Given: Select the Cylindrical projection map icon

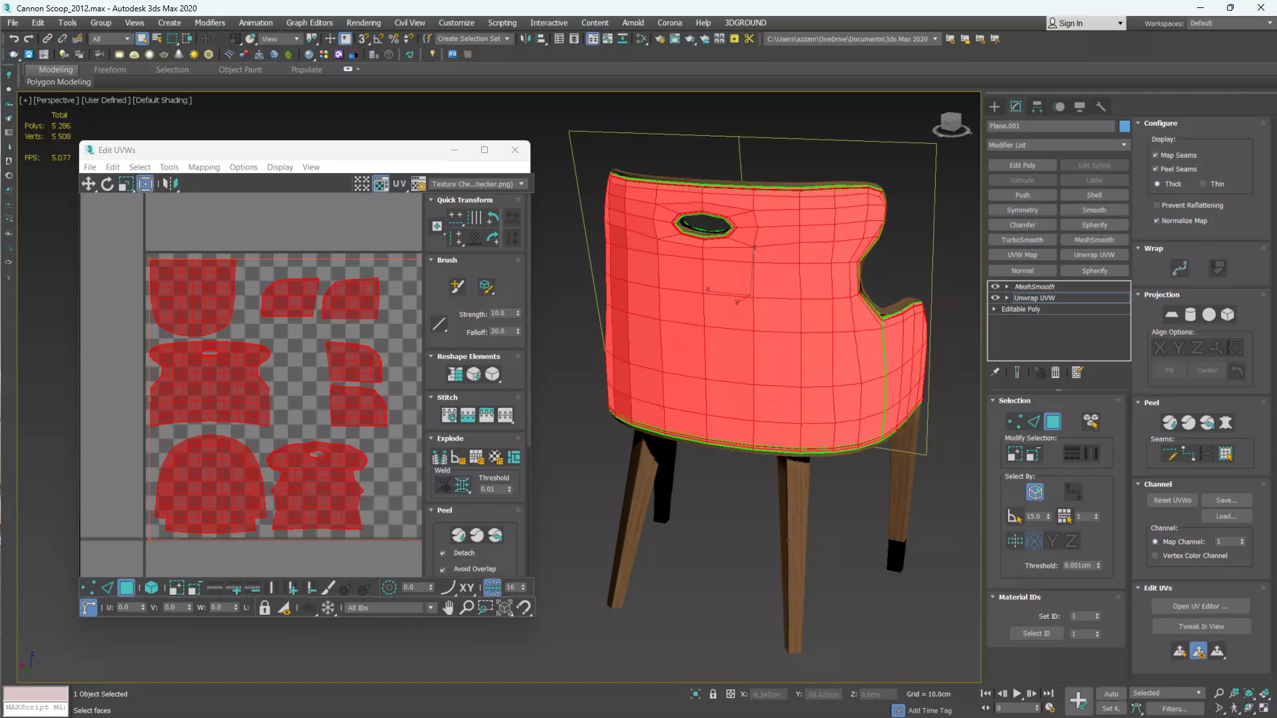Looking at the screenshot, I should pyautogui.click(x=1190, y=315).
